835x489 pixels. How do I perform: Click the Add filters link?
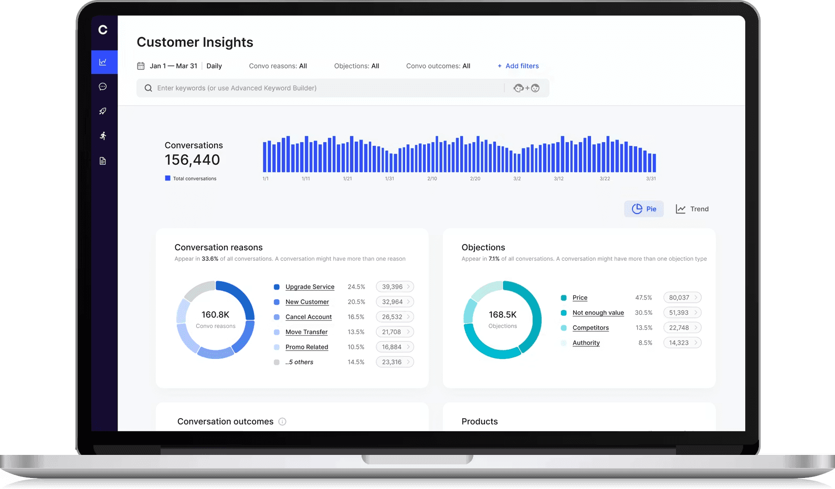tap(518, 66)
